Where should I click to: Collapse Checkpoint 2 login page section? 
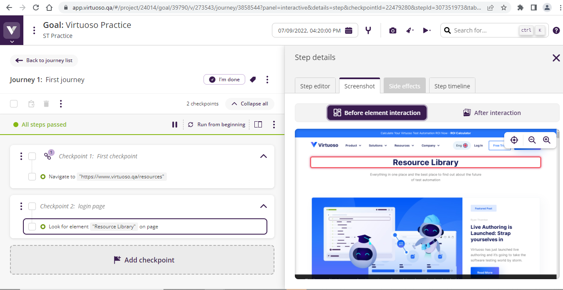point(263,206)
